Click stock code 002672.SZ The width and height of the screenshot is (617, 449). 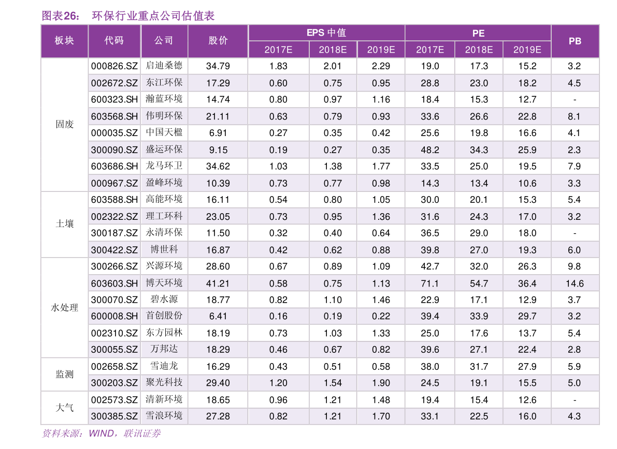tap(114, 83)
